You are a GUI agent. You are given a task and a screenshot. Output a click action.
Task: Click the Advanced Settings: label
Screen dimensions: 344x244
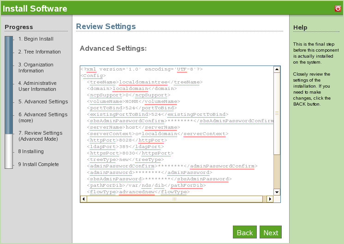(113, 48)
